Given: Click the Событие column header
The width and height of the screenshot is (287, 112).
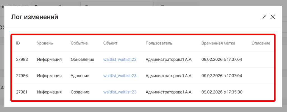Looking at the screenshot, I should 79,43.
